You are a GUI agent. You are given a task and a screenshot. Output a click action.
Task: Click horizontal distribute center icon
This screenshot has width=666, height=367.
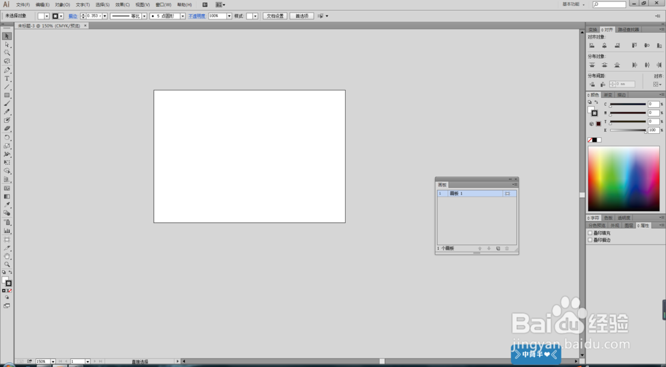point(647,65)
